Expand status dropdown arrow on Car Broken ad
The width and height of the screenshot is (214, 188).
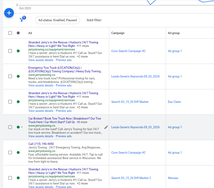tap(22, 127)
